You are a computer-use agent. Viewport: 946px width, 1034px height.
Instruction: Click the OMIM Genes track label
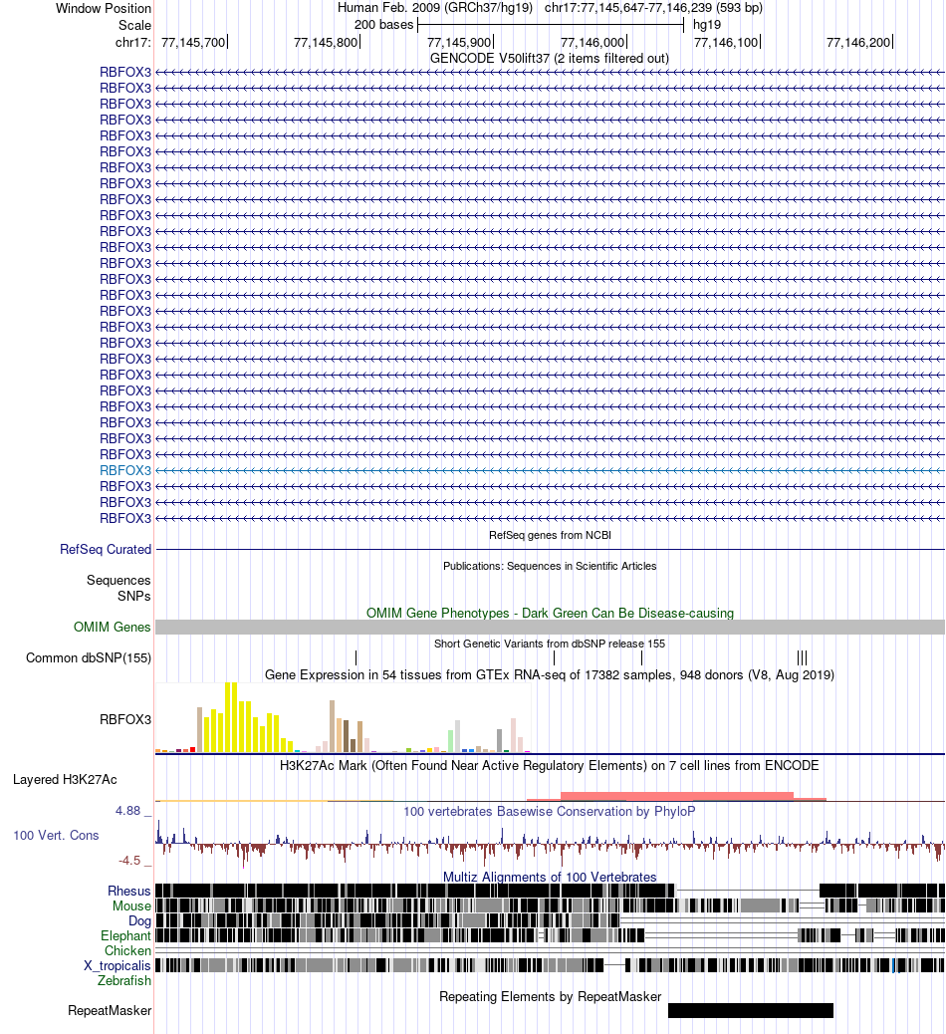[113, 628]
